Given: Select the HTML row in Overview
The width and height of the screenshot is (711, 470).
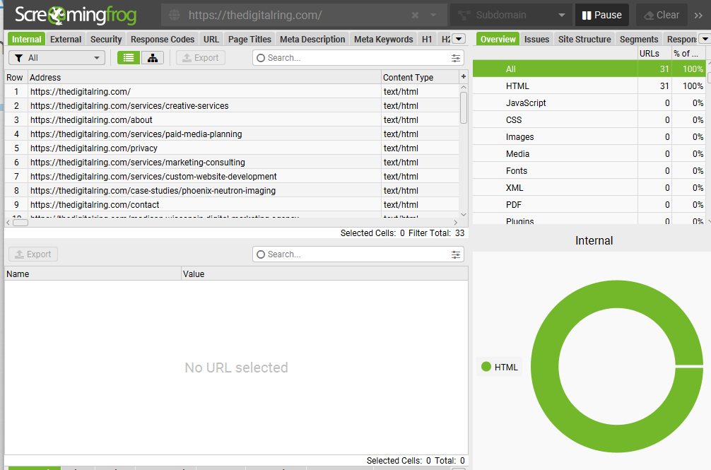Looking at the screenshot, I should (589, 86).
